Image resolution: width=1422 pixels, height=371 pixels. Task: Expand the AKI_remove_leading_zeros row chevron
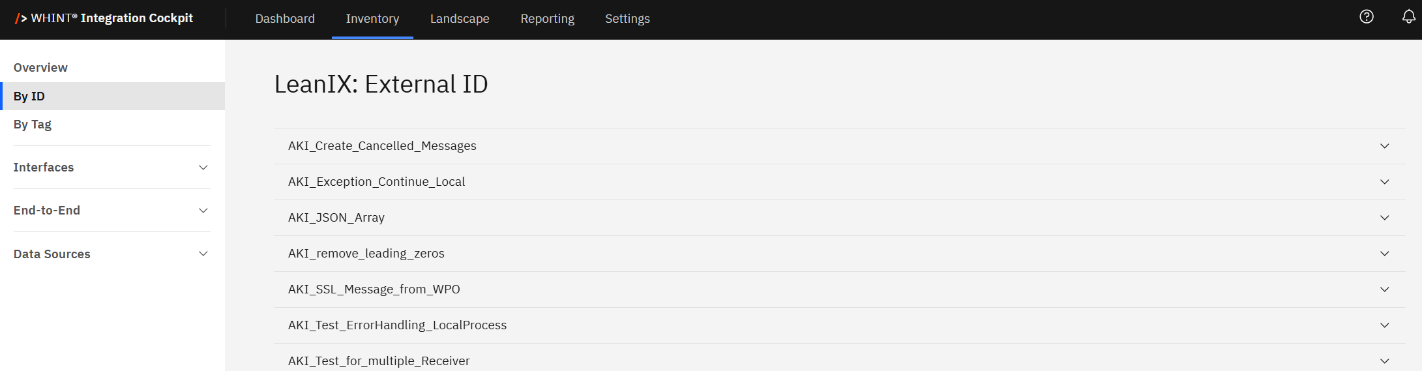(x=1385, y=254)
